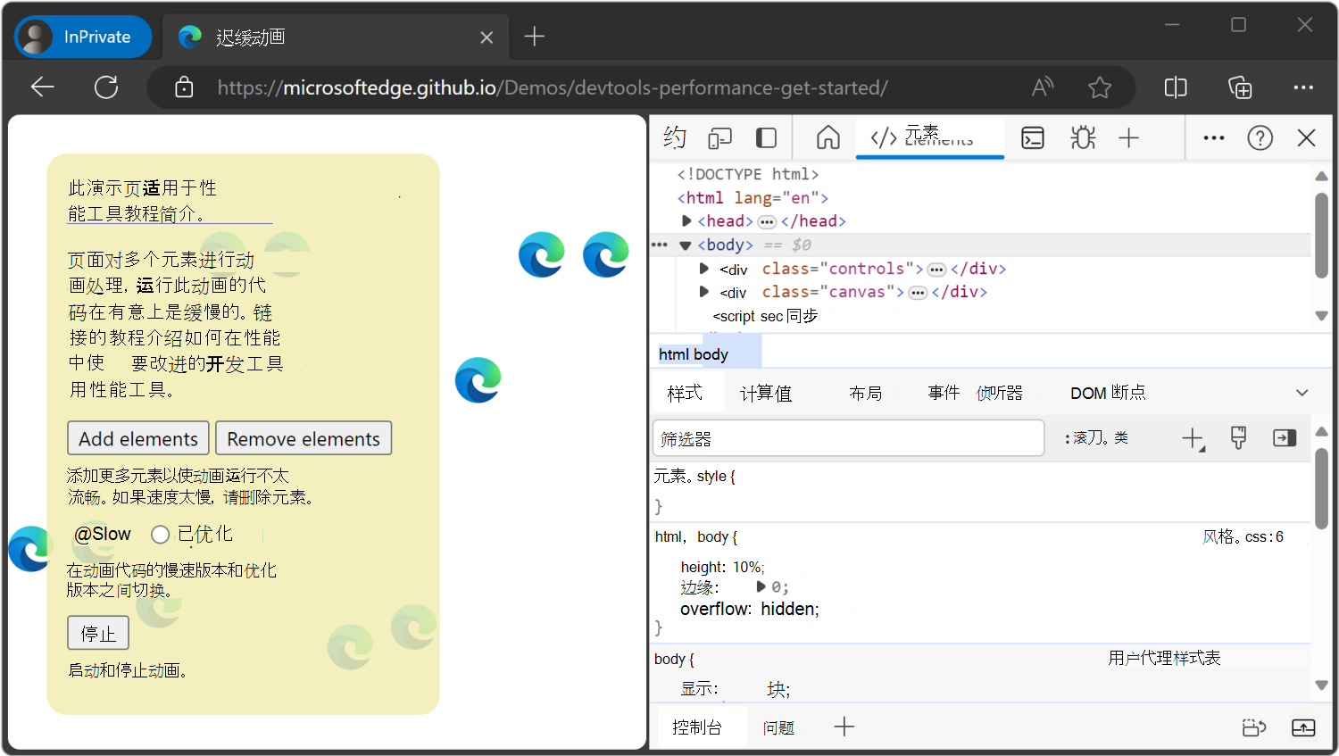Toggle the .cls 类 classes button
This screenshot has width=1339, height=756.
pos(1120,438)
